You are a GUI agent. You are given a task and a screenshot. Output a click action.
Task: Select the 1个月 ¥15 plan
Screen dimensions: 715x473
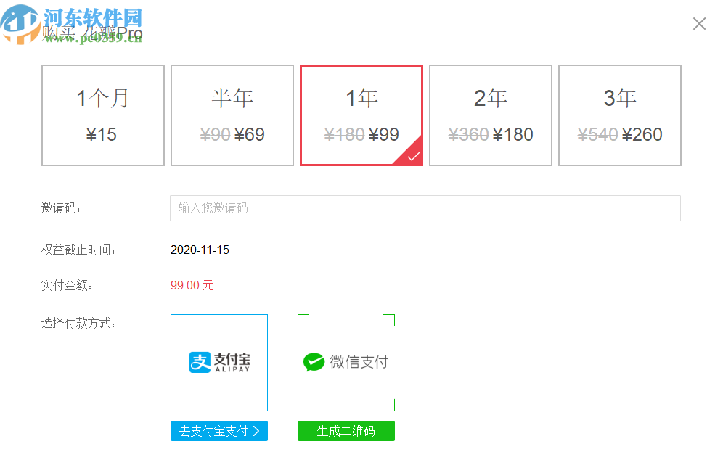point(103,115)
